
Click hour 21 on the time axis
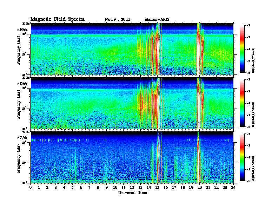[x=208, y=188]
